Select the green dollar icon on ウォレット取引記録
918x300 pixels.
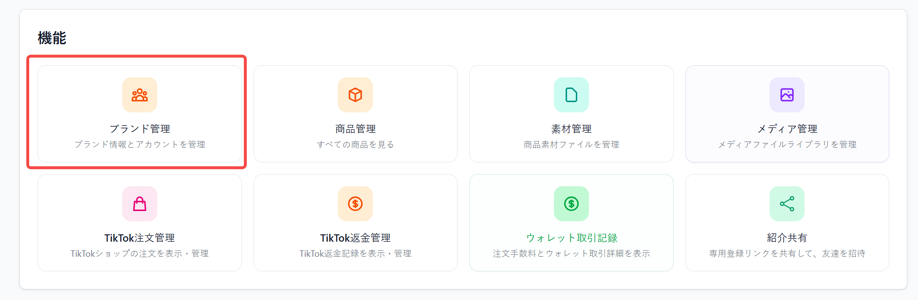coord(571,204)
